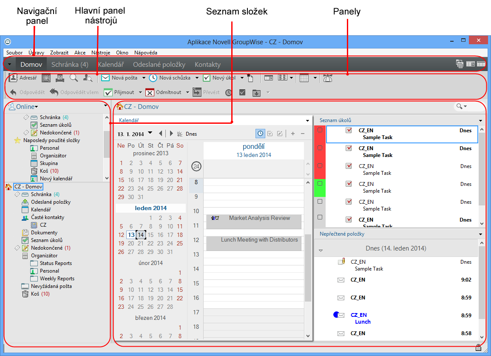Accept item with Přijmout button
The image size is (491, 356).
pos(119,92)
